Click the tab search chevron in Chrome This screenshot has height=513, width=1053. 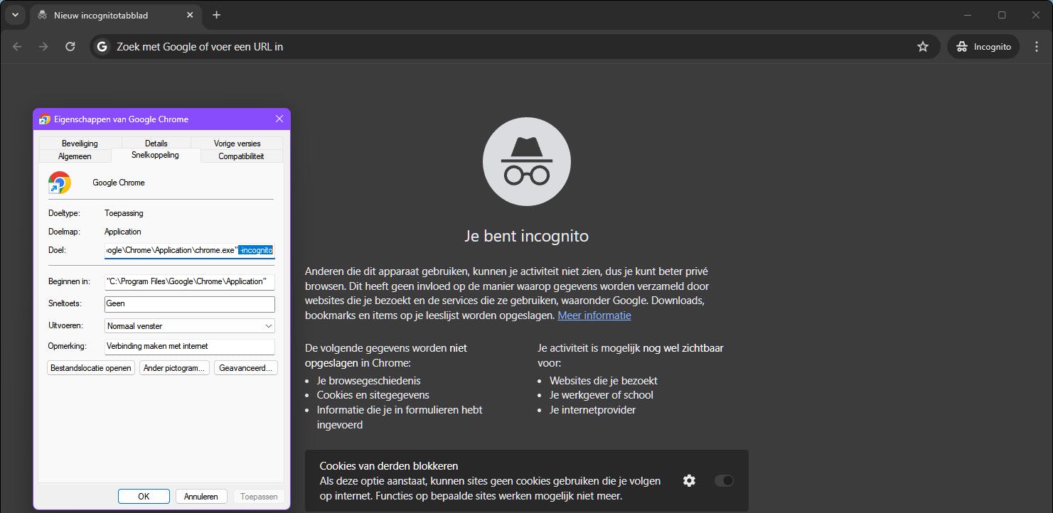click(15, 15)
